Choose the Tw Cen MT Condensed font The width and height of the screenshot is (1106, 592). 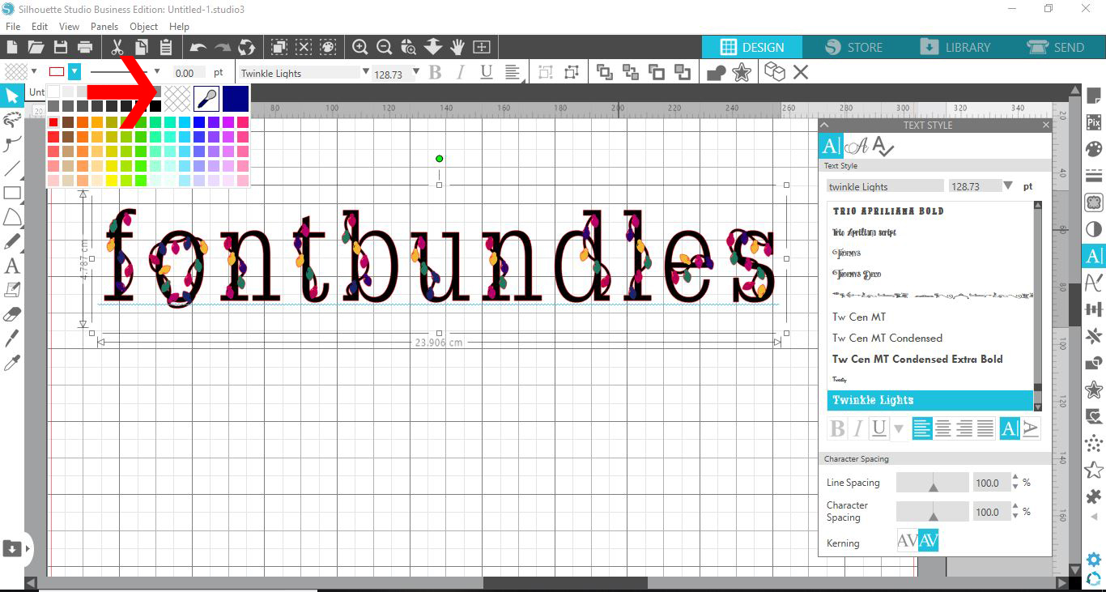click(x=887, y=338)
